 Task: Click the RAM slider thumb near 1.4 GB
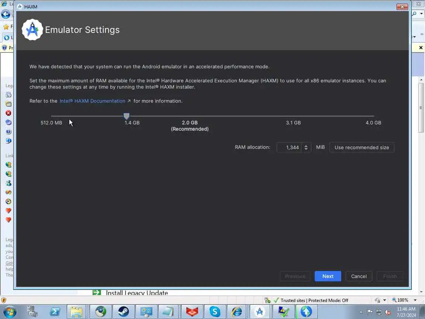click(x=126, y=116)
